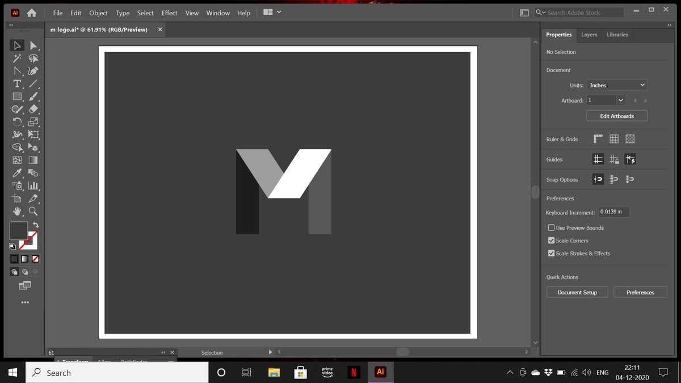Open the Object menu
This screenshot has width=681, height=383.
pyautogui.click(x=98, y=13)
